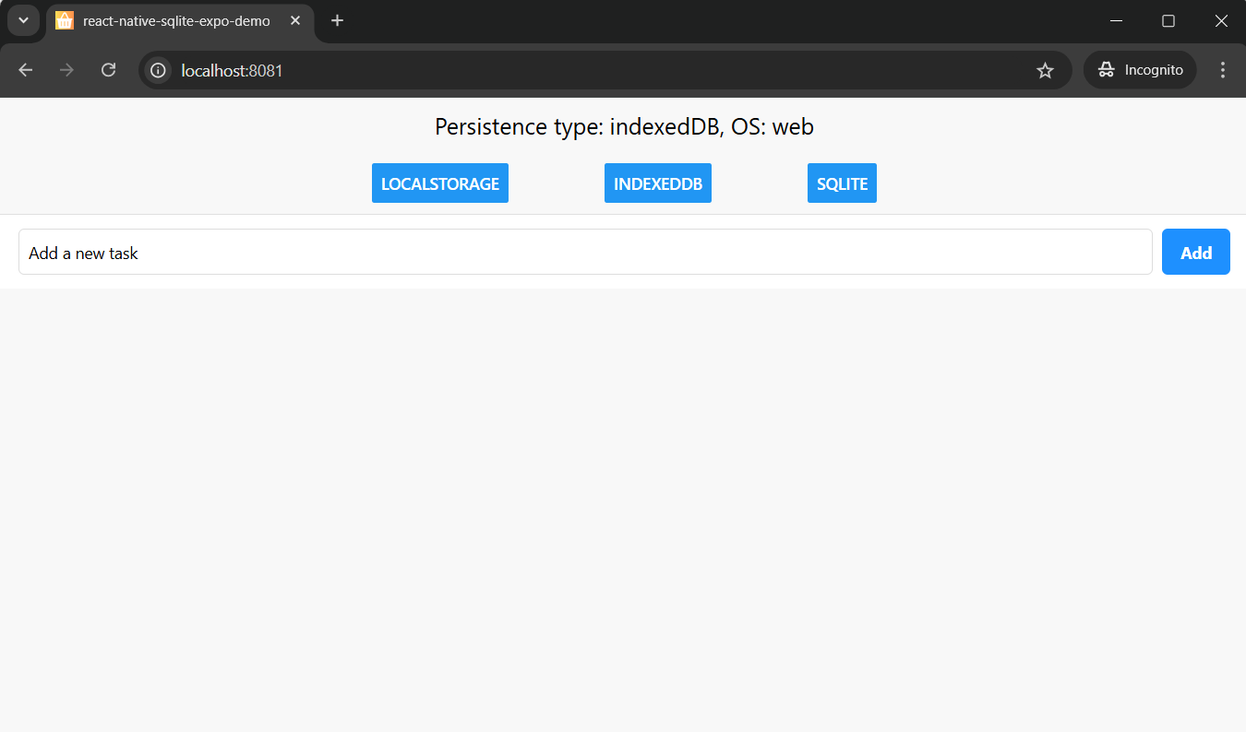Click the Add task button

click(x=1196, y=252)
